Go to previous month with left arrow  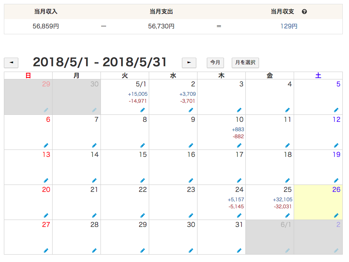(x=11, y=63)
